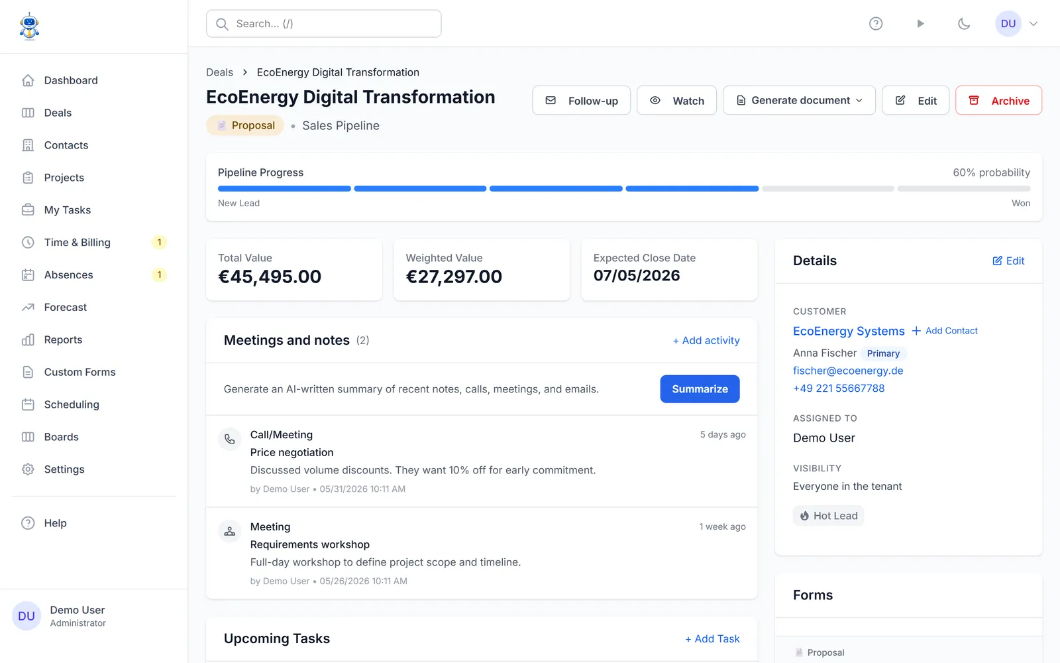Click the plus Add Contact icon

916,331
